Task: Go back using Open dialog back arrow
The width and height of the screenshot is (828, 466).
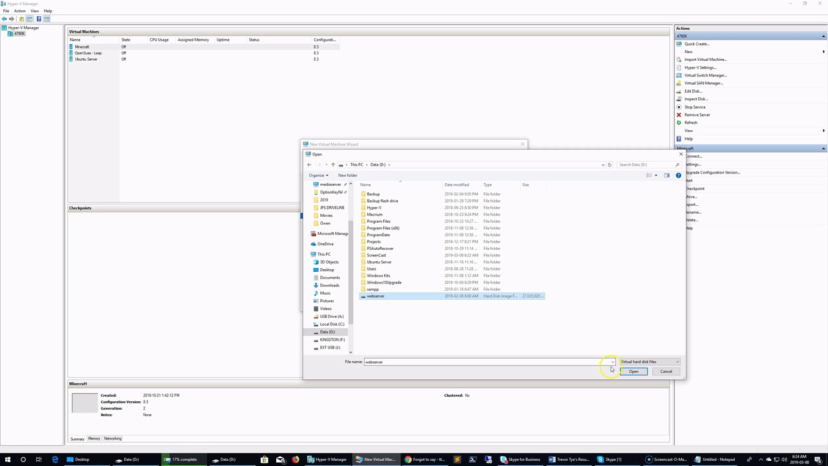Action: 309,164
